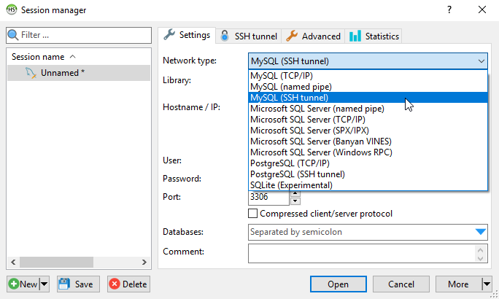
Task: Open the New button dropdown arrow
Action: point(45,284)
